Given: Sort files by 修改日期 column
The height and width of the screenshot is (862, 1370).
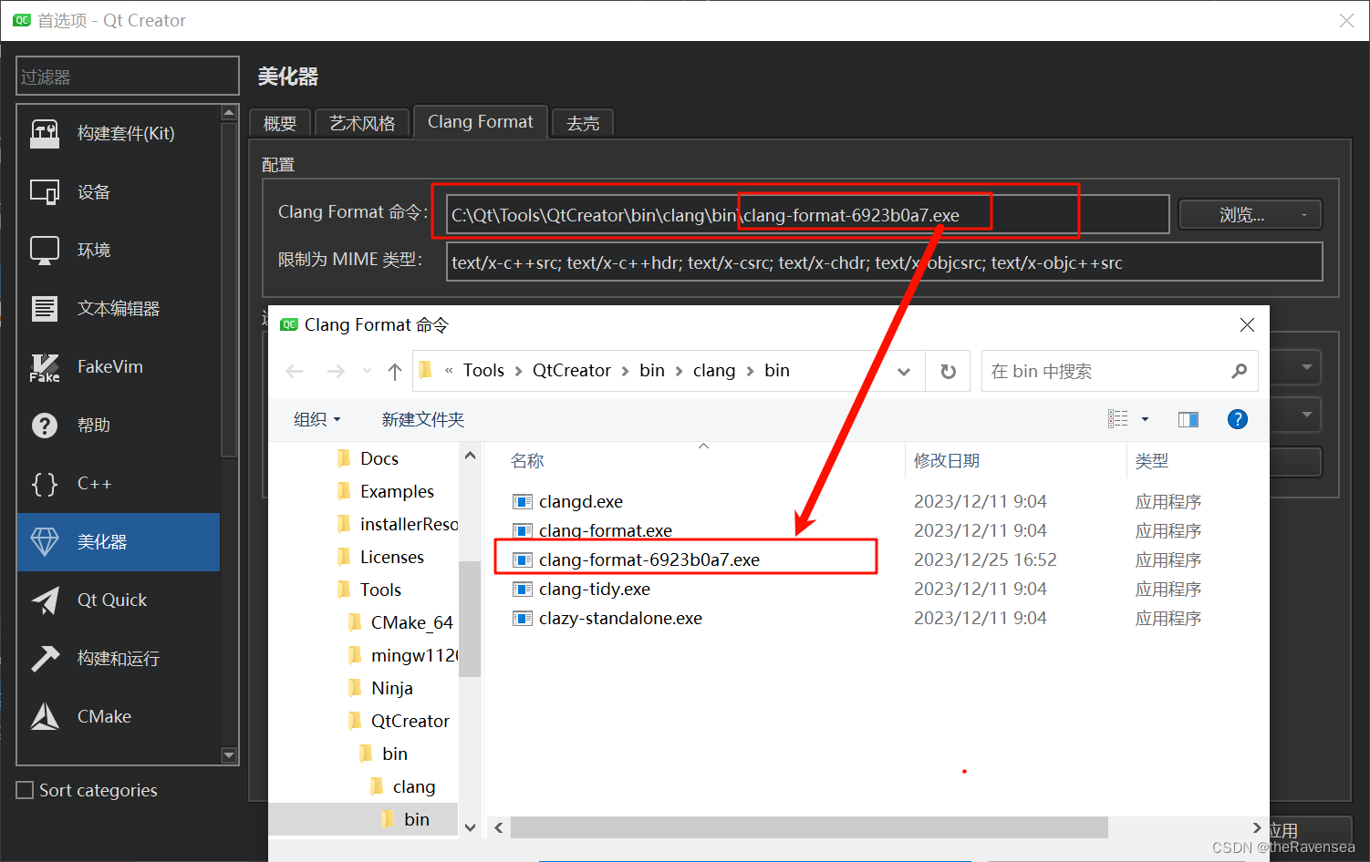Looking at the screenshot, I should click(x=947, y=461).
